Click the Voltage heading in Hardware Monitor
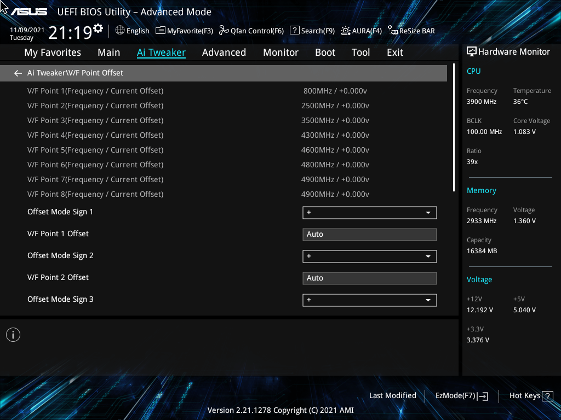Image resolution: width=561 pixels, height=420 pixels. pyautogui.click(x=479, y=279)
